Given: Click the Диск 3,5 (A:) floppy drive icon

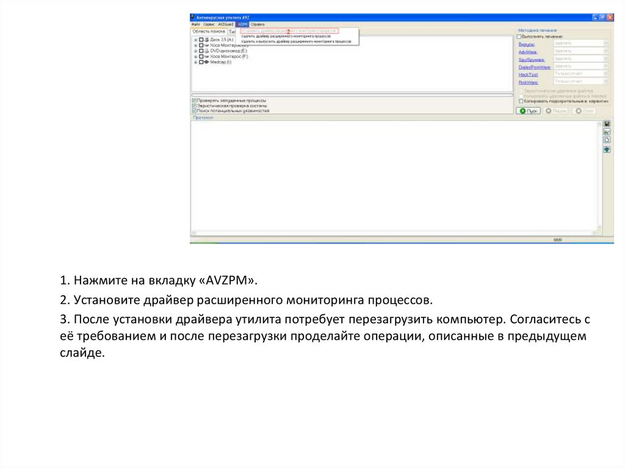Looking at the screenshot, I should tap(206, 40).
